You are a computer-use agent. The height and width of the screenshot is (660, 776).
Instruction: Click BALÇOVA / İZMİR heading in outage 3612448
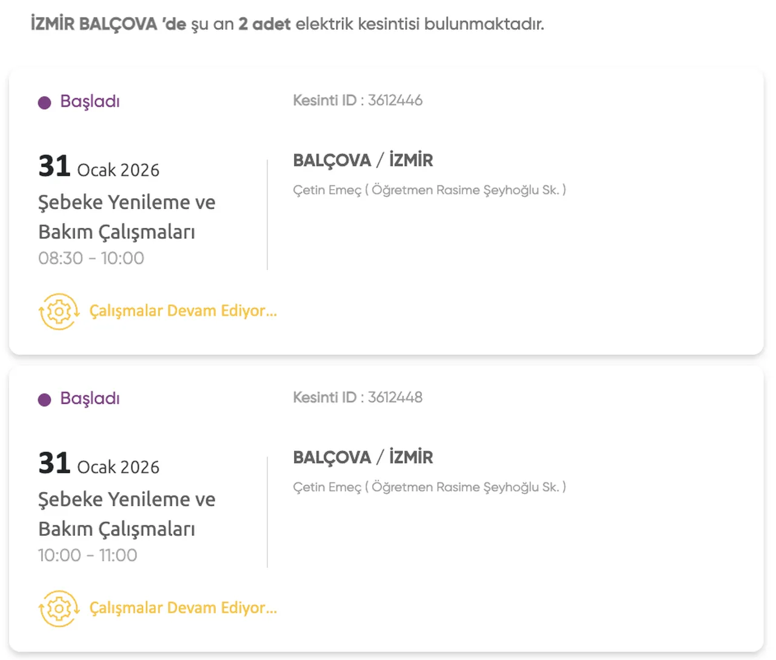(x=363, y=458)
